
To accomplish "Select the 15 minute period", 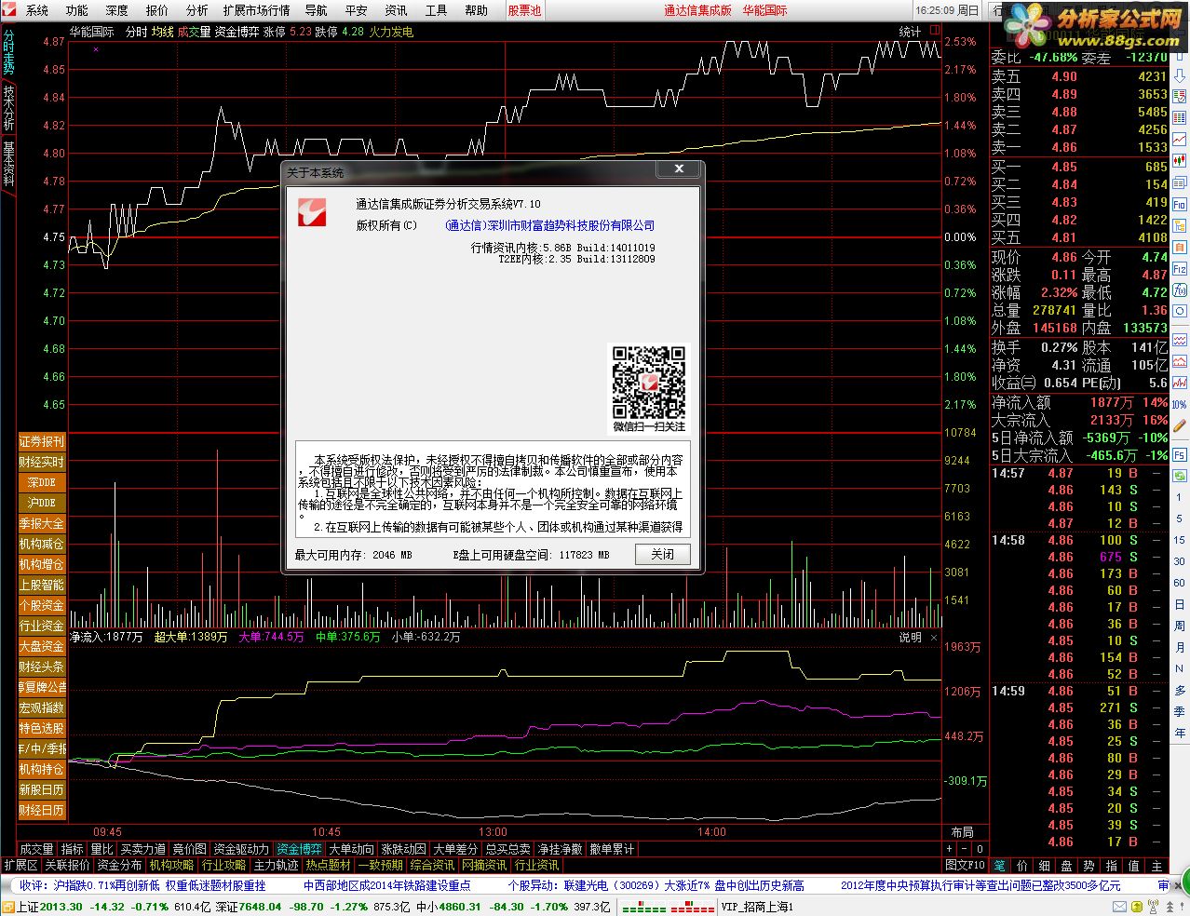I will 1179,540.
